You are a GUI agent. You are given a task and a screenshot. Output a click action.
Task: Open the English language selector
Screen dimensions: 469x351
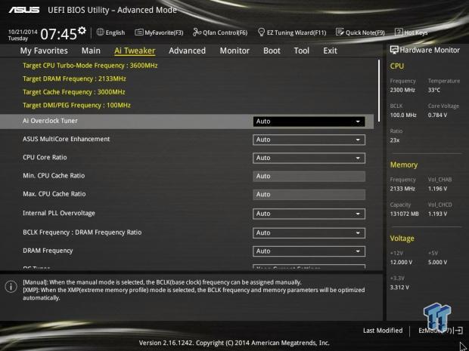pyautogui.click(x=110, y=32)
